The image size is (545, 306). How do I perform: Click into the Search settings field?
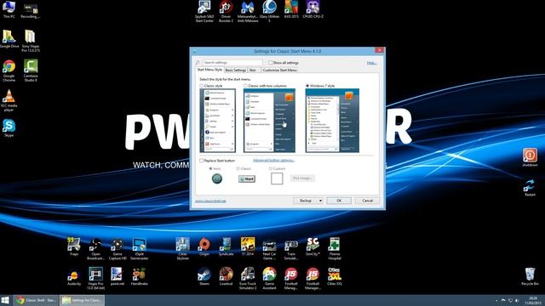(x=232, y=62)
